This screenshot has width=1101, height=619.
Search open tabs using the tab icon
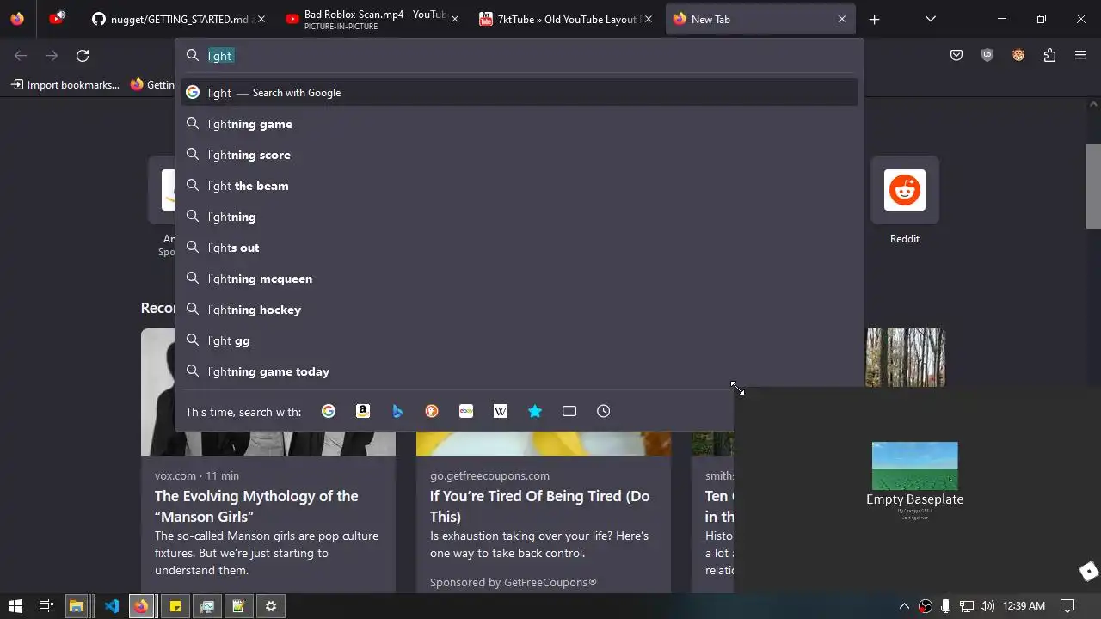569,411
